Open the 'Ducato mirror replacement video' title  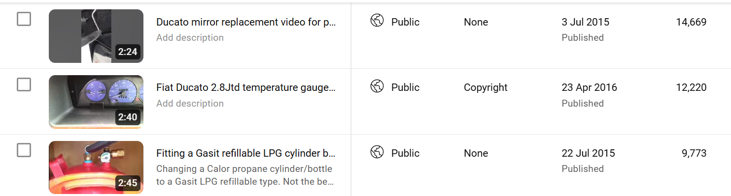[x=246, y=22]
